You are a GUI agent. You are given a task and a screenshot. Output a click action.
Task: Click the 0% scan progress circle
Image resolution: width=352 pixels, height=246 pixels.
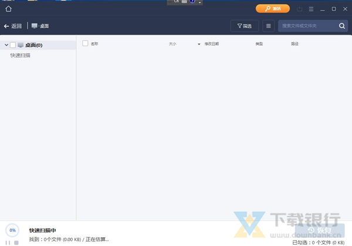click(x=12, y=230)
